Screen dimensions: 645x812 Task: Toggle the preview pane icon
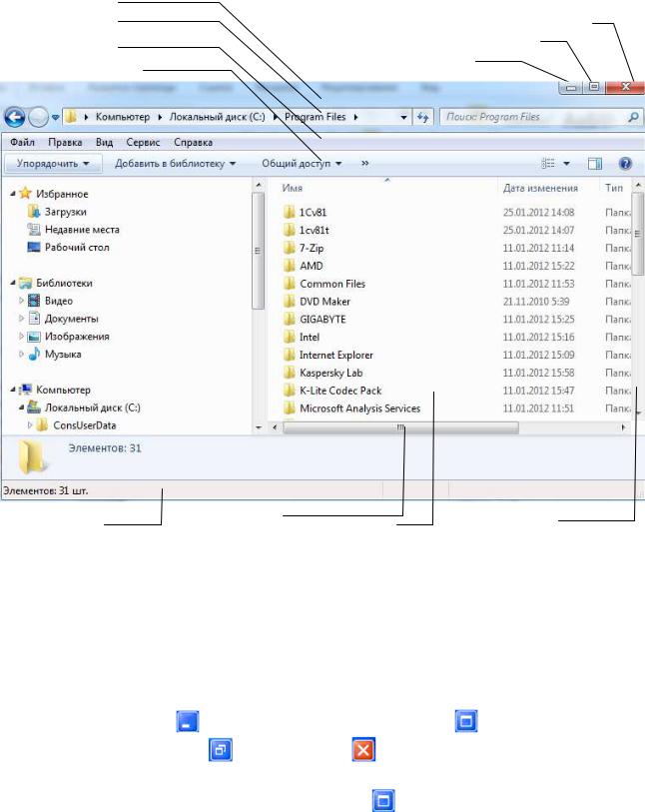coord(595,164)
